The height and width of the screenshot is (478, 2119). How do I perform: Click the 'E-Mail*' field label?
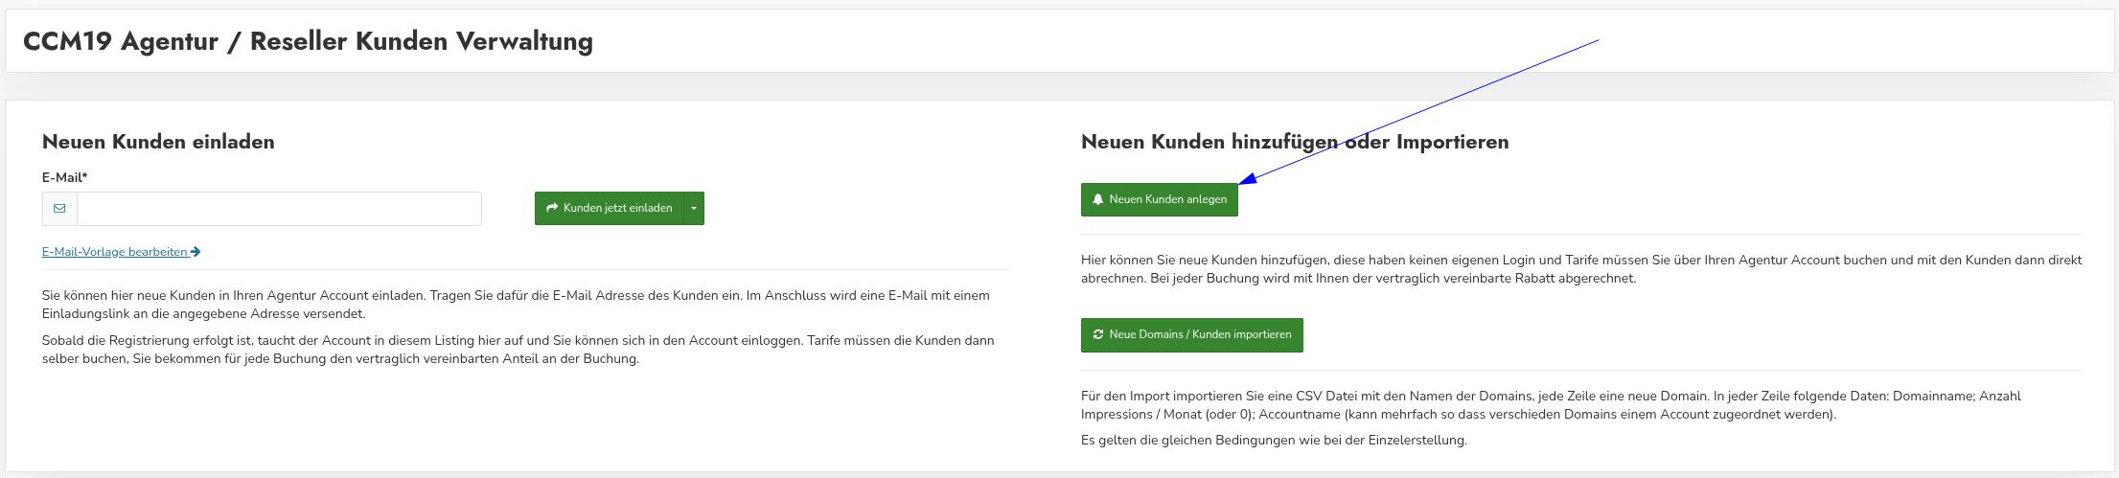click(64, 177)
